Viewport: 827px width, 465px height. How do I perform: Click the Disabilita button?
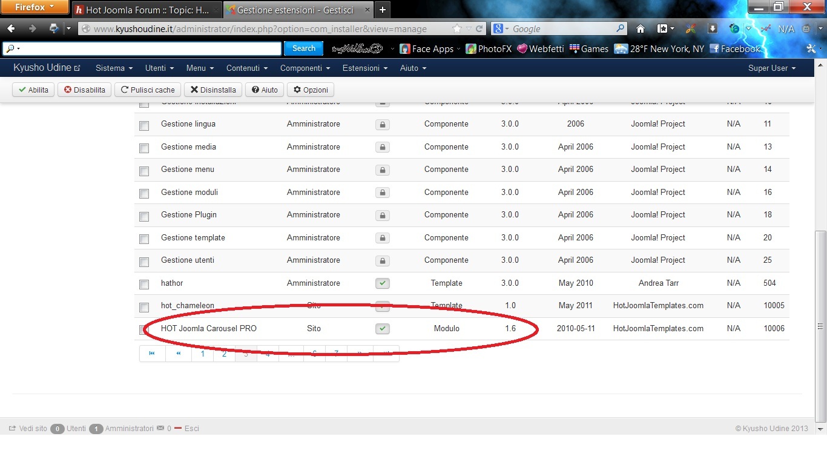(84, 90)
